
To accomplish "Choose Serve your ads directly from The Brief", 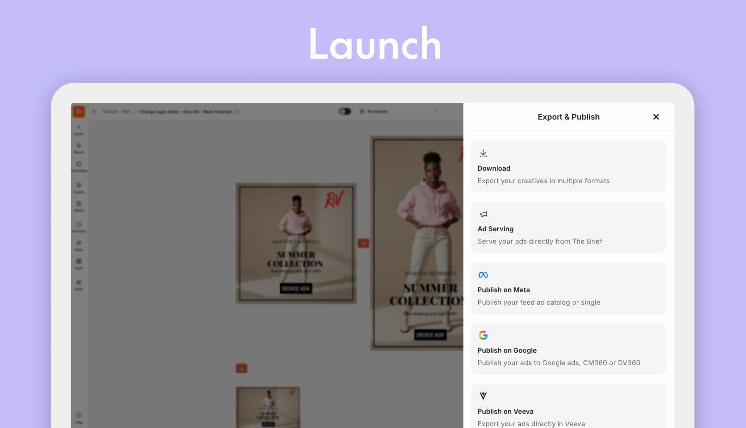I will [x=540, y=241].
